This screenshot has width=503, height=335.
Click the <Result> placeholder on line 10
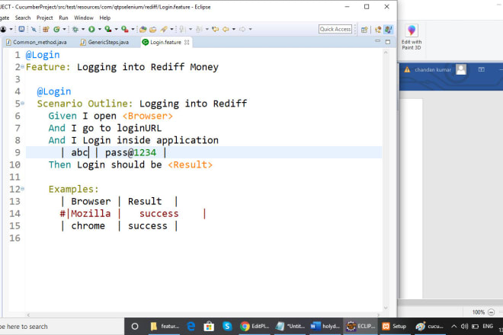pyautogui.click(x=191, y=164)
